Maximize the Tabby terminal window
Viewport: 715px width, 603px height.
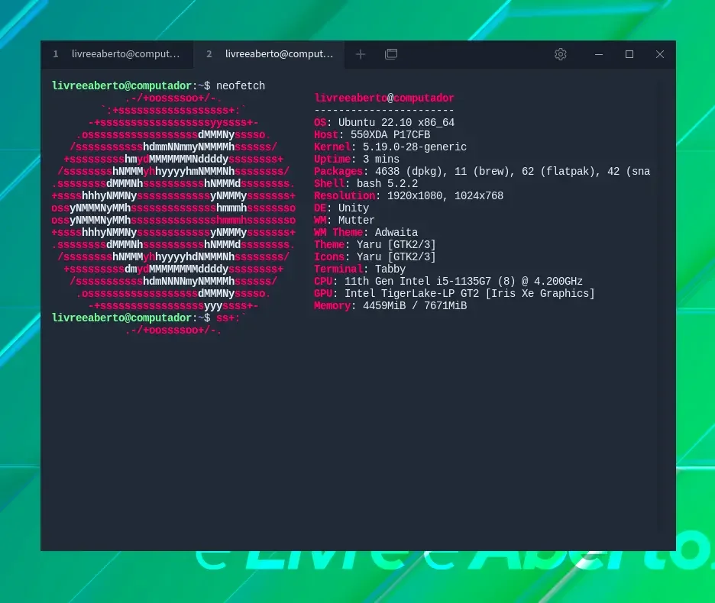[x=629, y=54]
